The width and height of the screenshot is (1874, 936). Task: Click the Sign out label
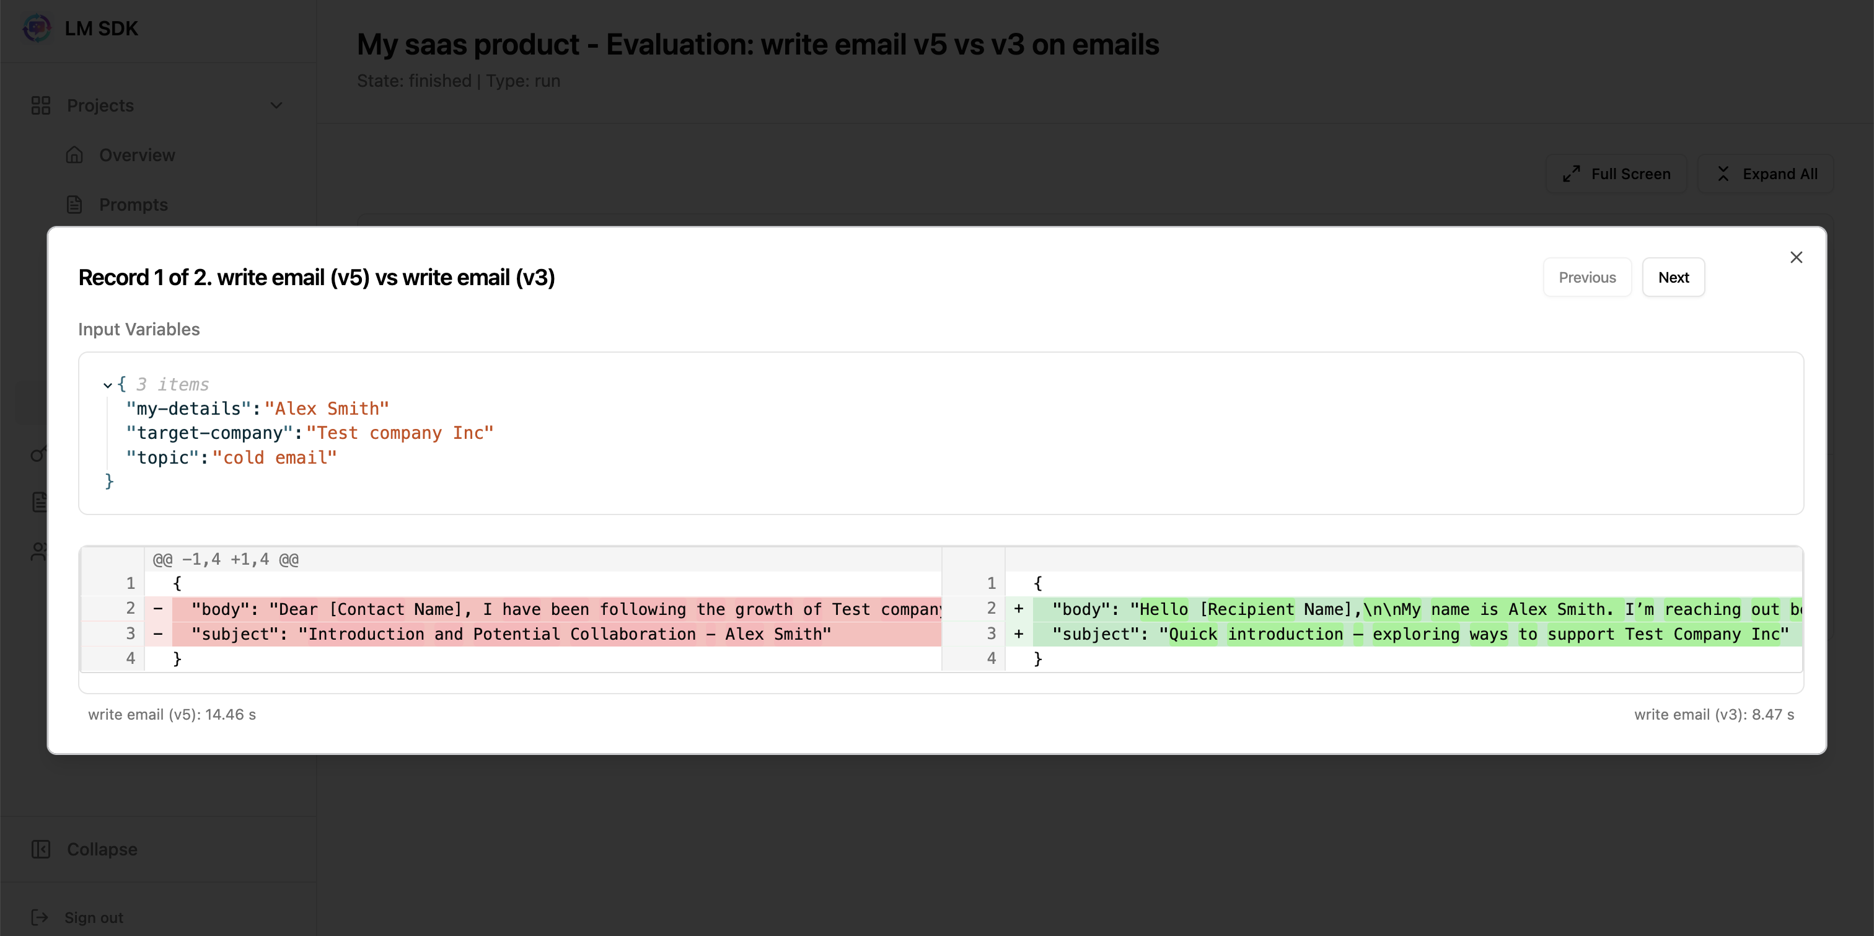click(x=94, y=917)
